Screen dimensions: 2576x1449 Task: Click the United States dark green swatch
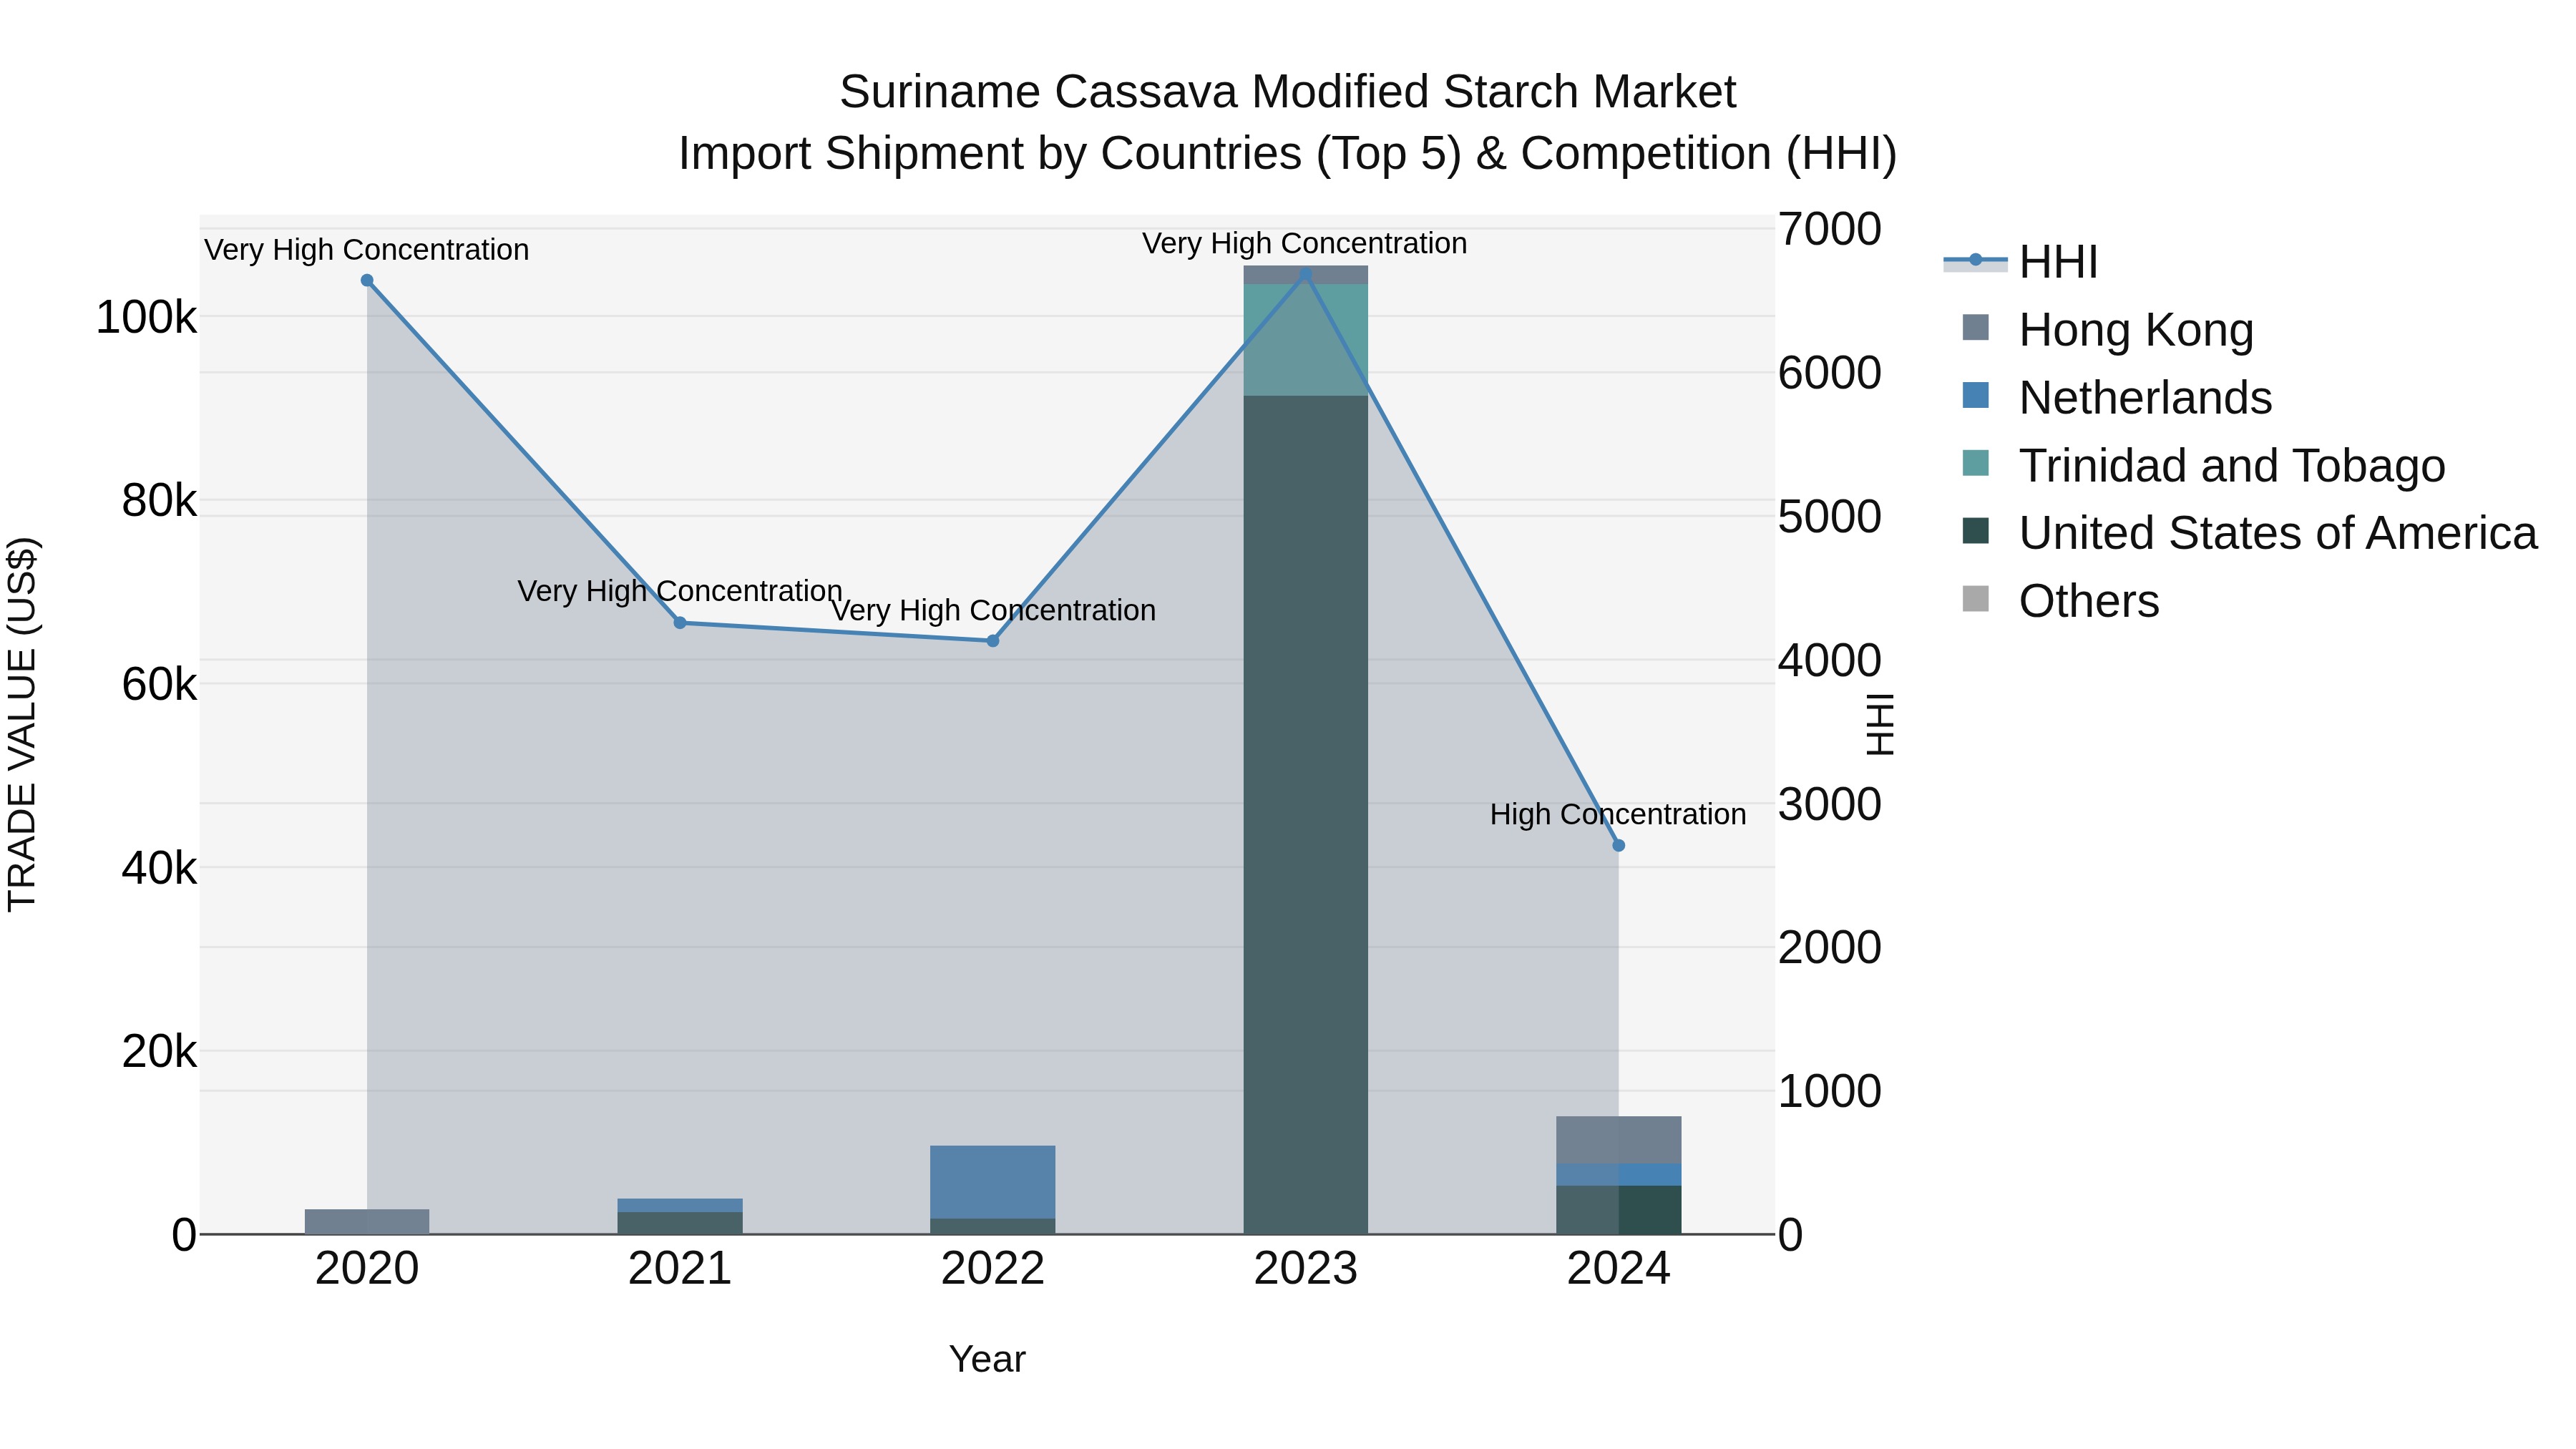point(1976,531)
